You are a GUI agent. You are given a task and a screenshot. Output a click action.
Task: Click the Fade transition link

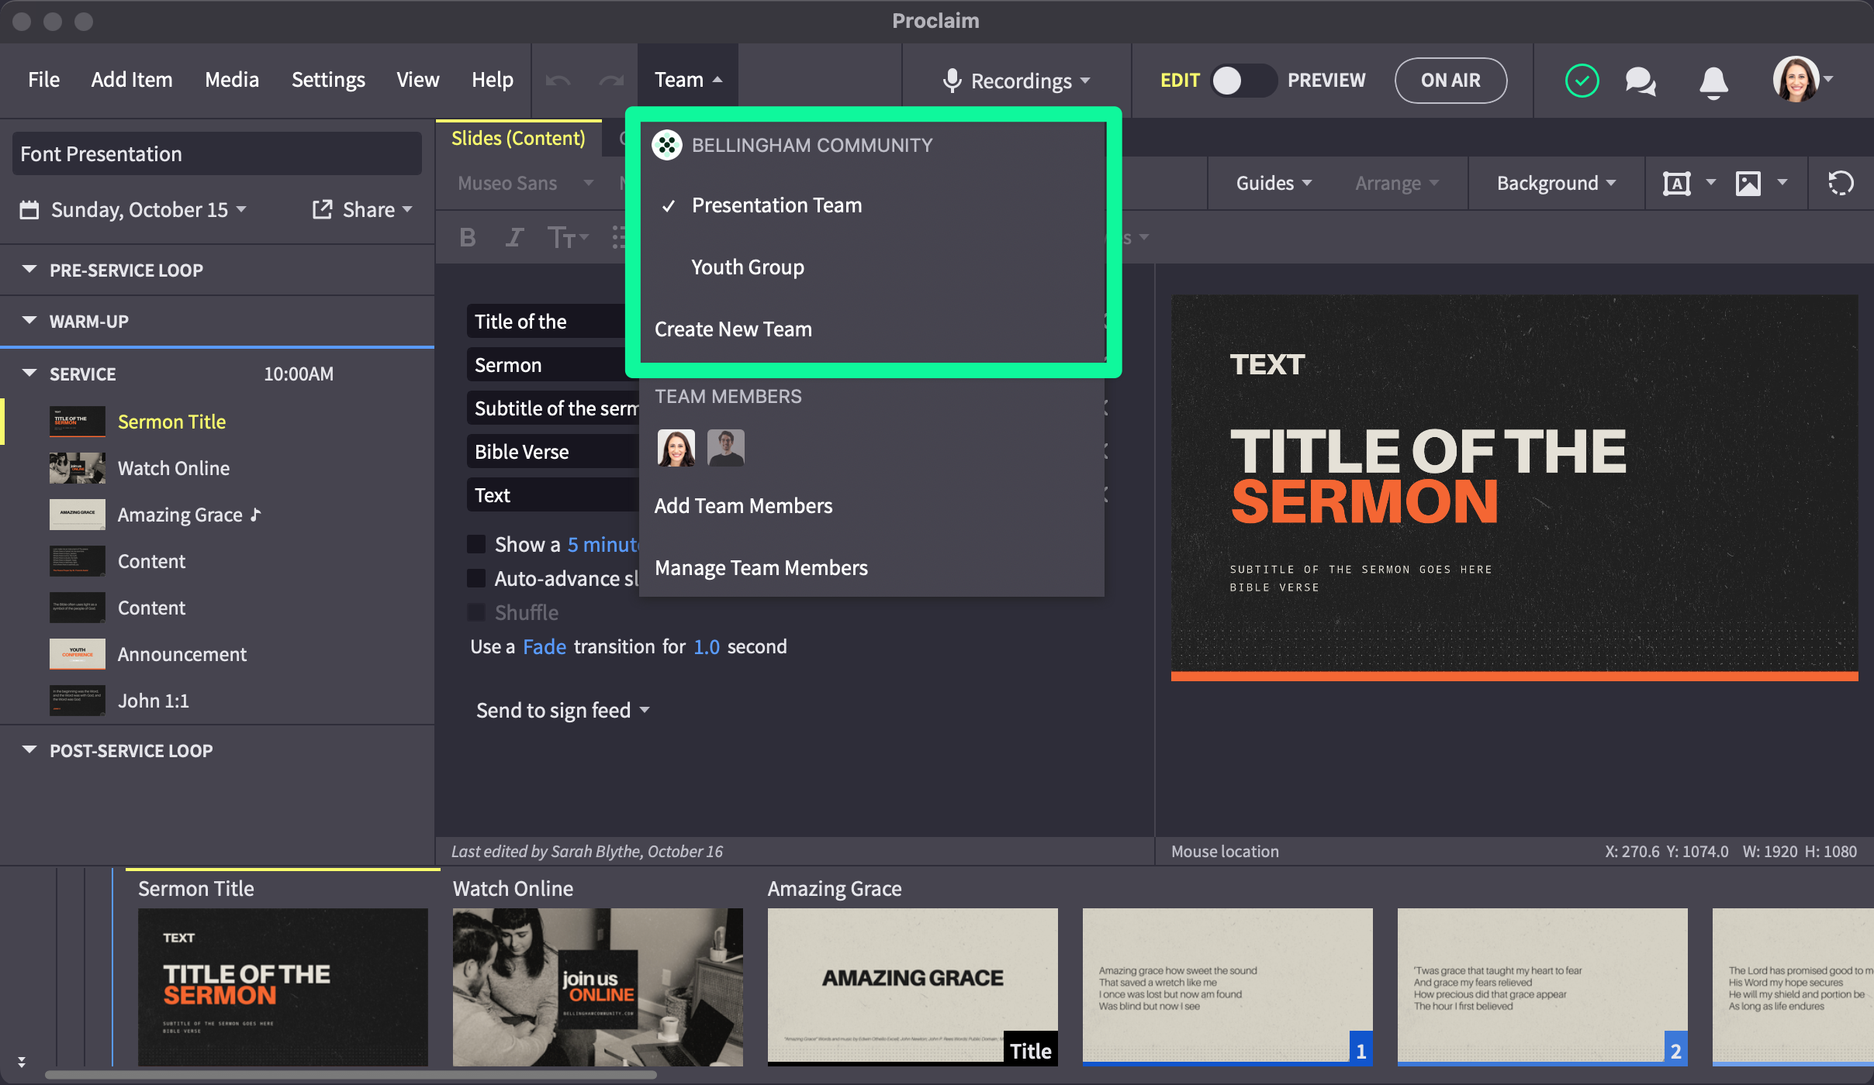tap(545, 646)
